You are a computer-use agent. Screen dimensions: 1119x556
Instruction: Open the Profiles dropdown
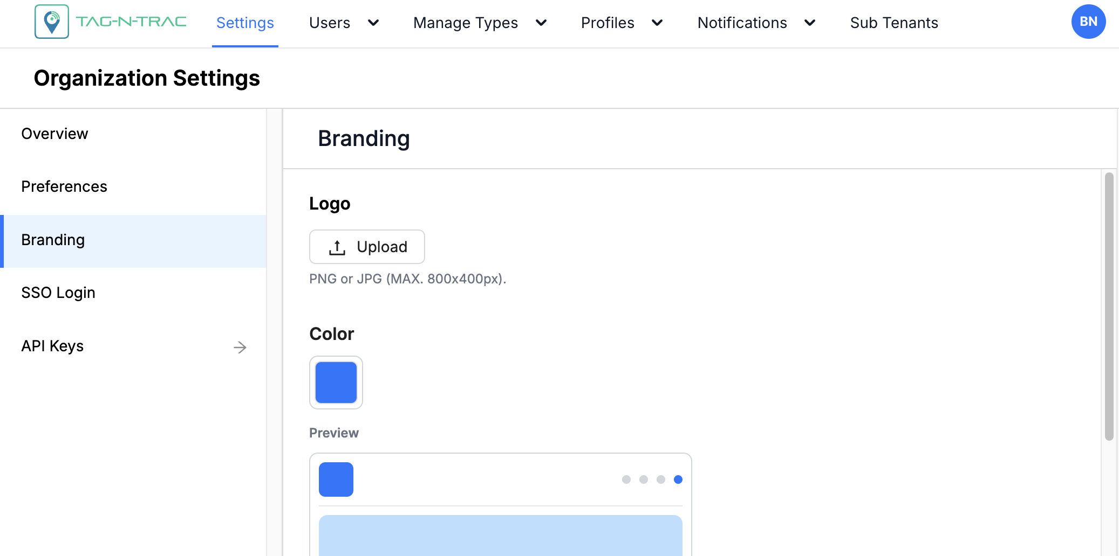click(620, 23)
